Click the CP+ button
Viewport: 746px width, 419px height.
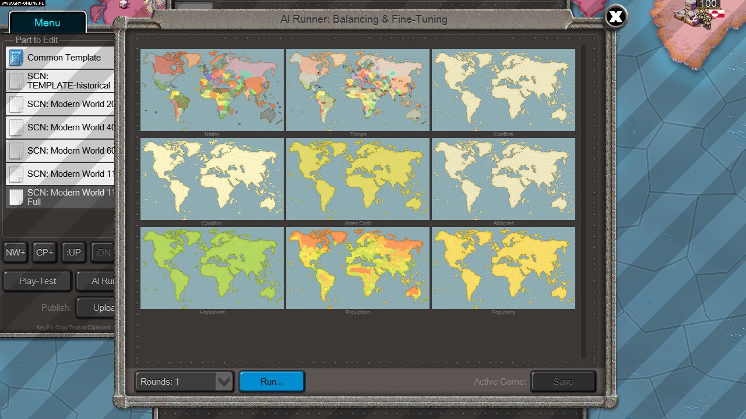coord(44,253)
